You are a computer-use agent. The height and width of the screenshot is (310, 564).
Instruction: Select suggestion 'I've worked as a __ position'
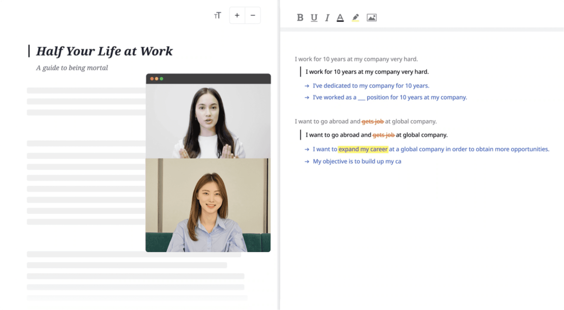(390, 97)
